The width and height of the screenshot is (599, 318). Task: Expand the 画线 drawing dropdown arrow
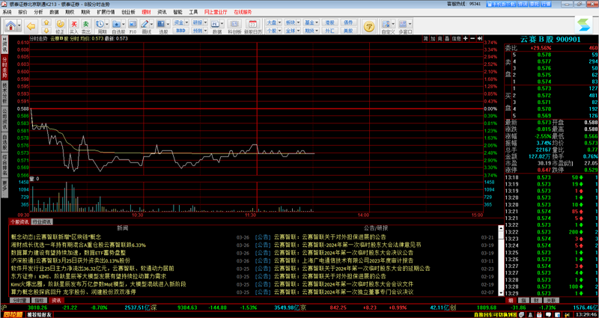pyautogui.click(x=151, y=24)
